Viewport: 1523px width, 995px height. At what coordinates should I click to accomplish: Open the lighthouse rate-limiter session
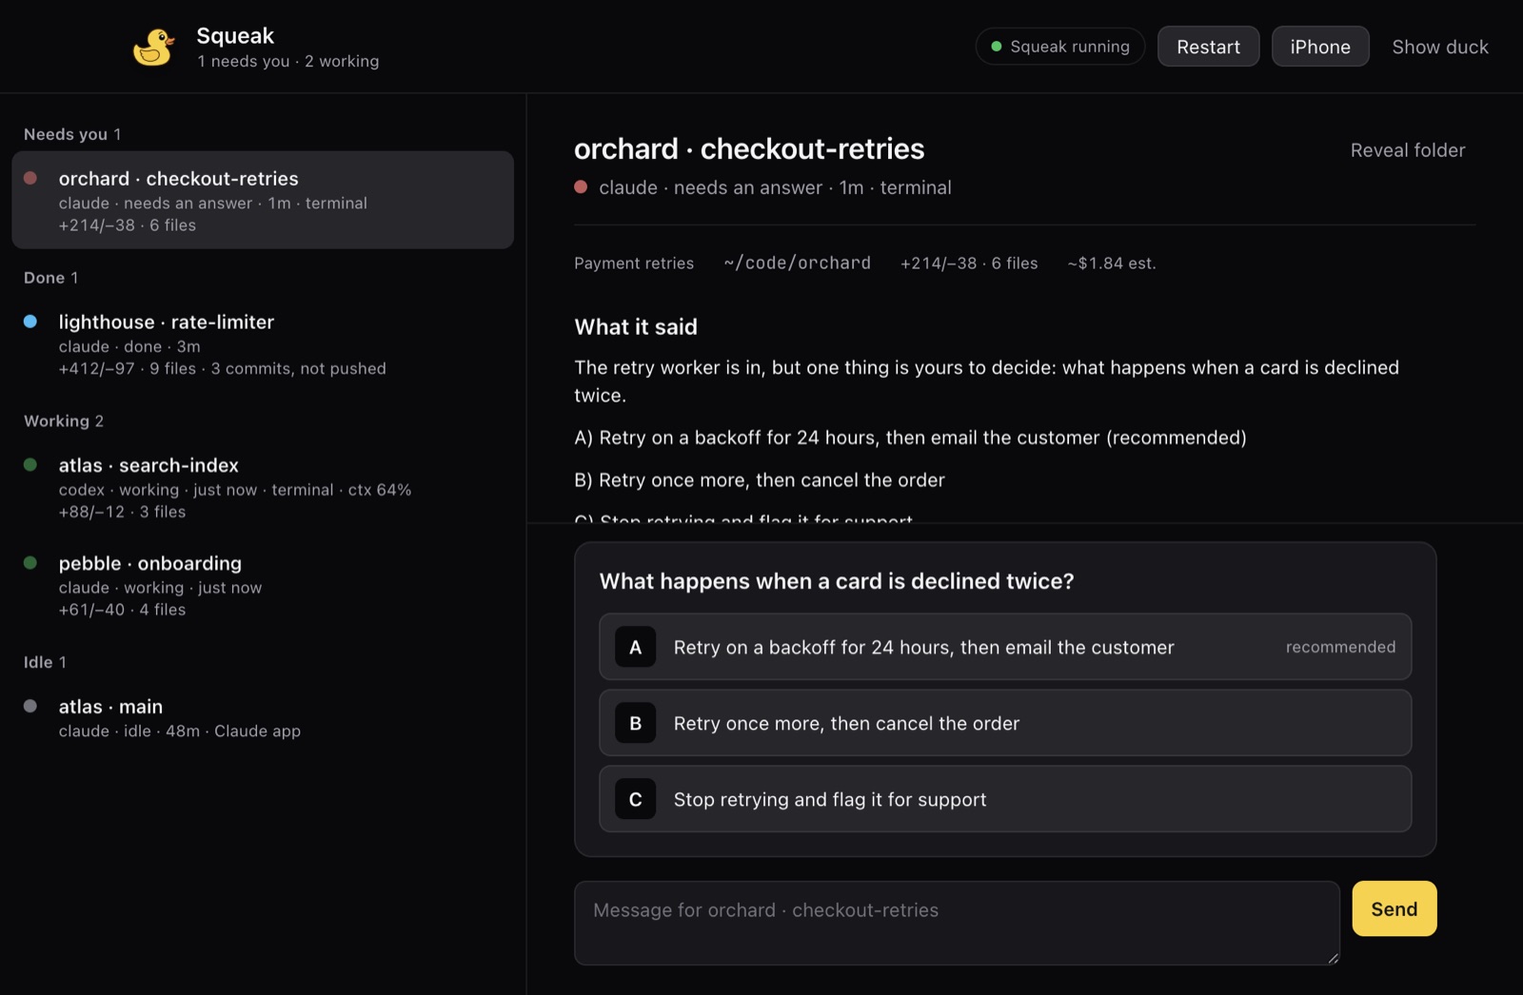click(263, 344)
